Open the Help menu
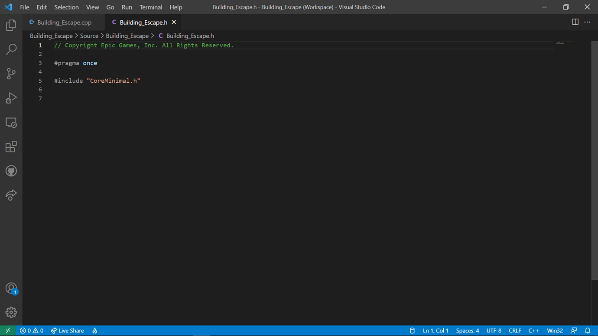The image size is (598, 336). click(x=176, y=7)
